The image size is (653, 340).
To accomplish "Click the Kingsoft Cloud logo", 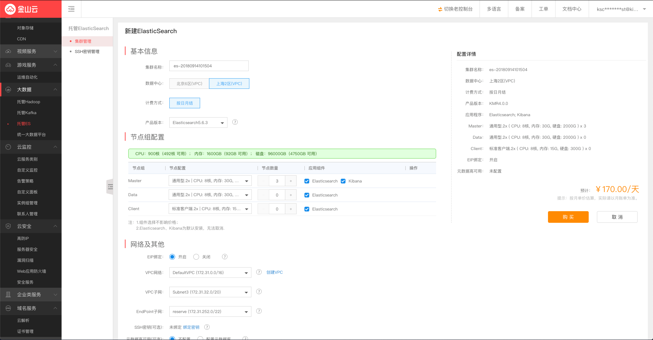I will click(21, 9).
